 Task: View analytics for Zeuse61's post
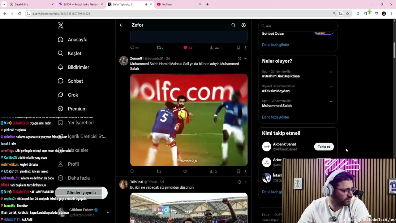coord(213,171)
